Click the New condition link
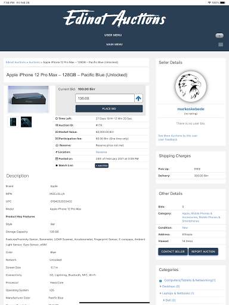 (185, 228)
